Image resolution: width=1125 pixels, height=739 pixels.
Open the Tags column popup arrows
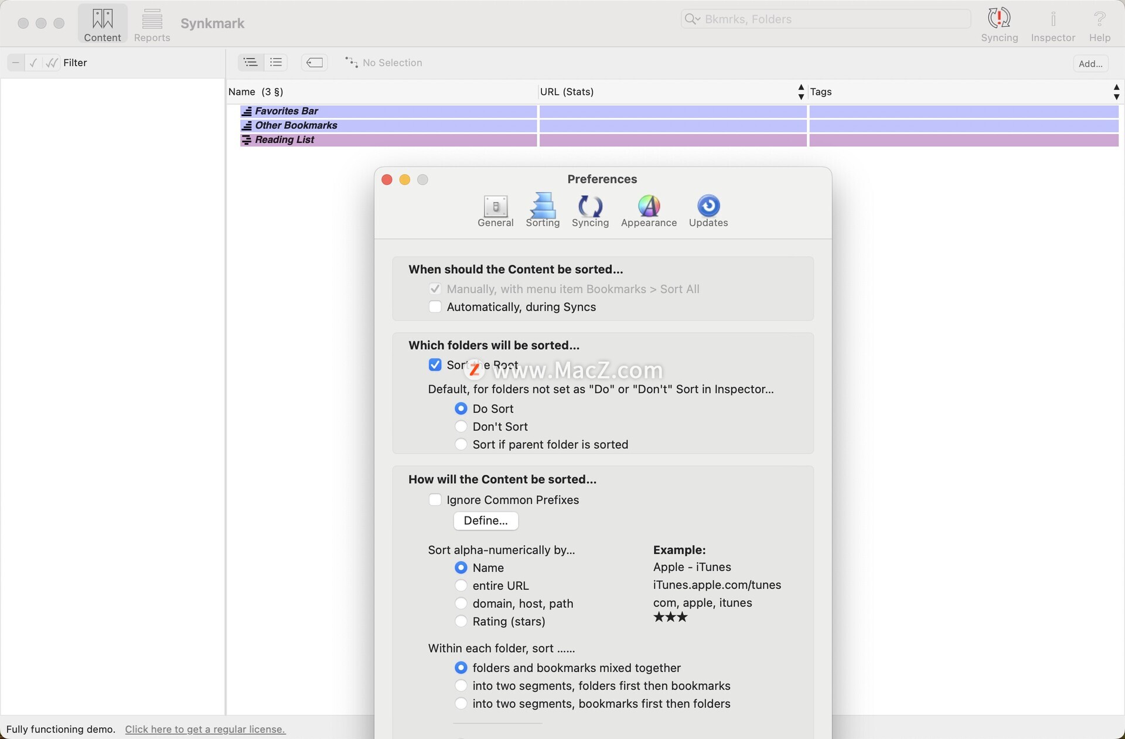pos(1116,92)
